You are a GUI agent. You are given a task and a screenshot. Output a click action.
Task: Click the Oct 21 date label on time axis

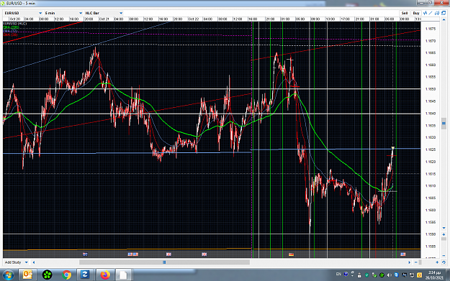(x=104, y=19)
